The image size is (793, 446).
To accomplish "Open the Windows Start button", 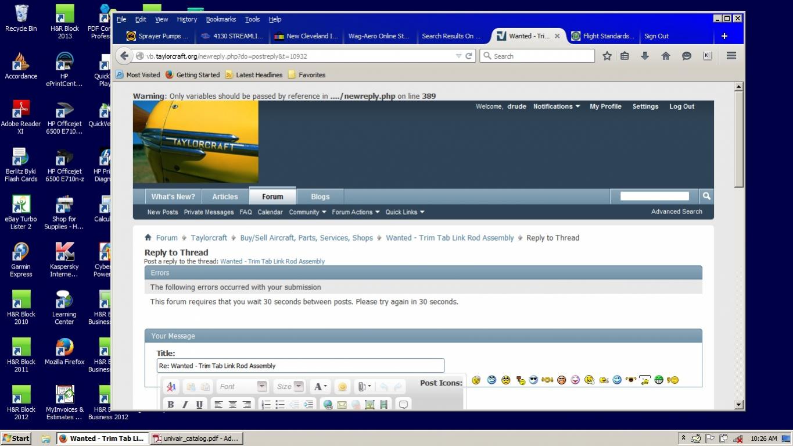I will 16,438.
